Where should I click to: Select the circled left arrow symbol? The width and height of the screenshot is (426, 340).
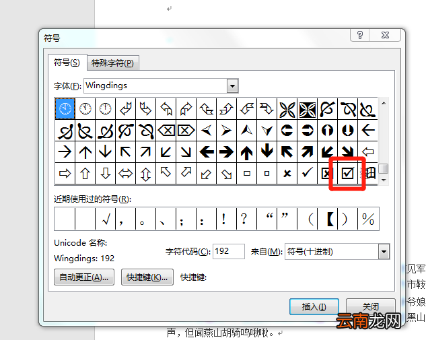[287, 130]
